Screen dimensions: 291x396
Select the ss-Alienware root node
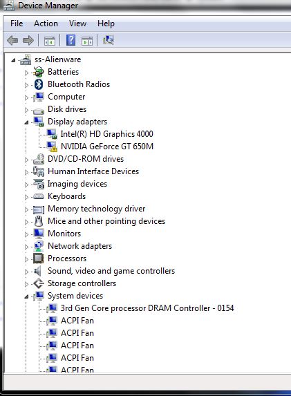click(57, 59)
